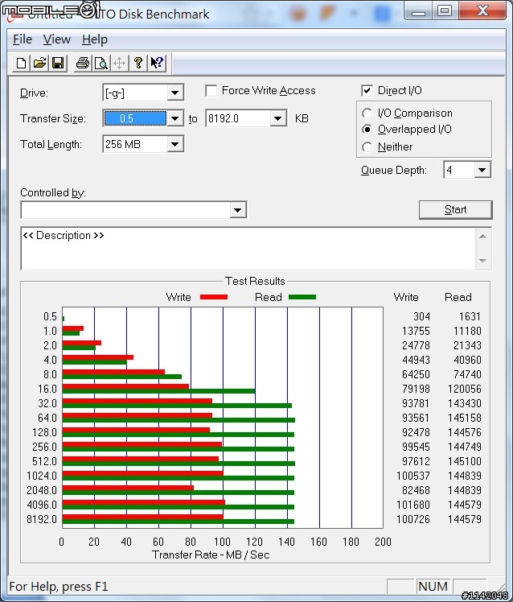513x602 pixels.
Task: Click the Transfer Rate - MB / Sec label
Action: 211,555
